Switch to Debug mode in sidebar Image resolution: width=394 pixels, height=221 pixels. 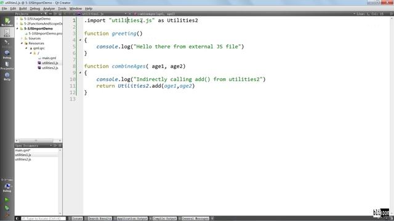coord(7,55)
